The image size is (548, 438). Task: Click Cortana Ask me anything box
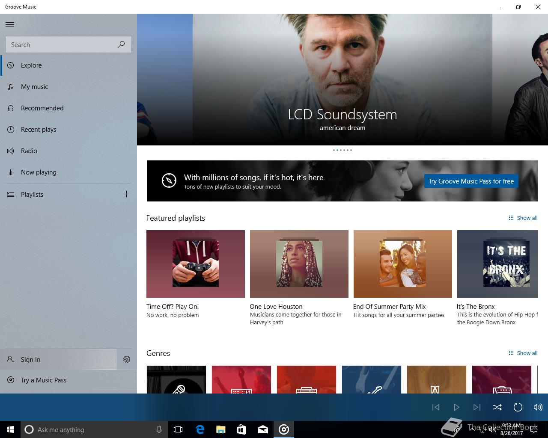[94, 429]
